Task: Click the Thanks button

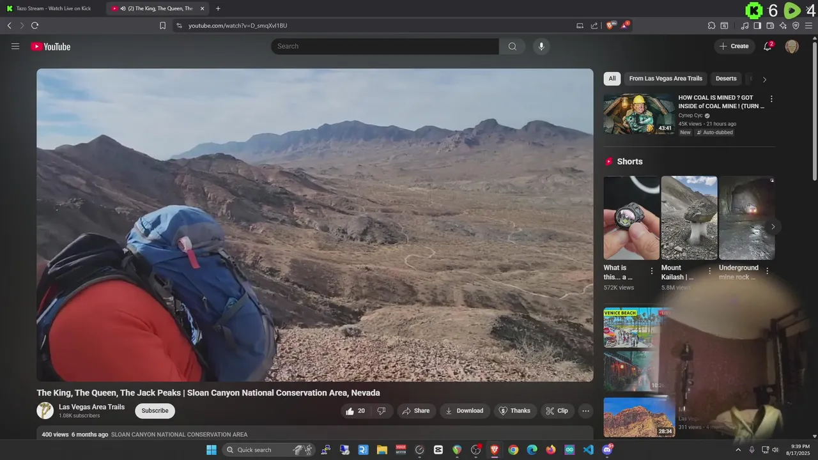Action: 515,411
